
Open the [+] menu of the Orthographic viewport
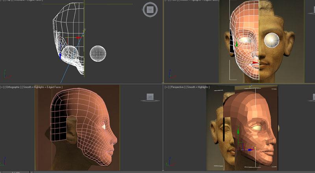[2, 87]
